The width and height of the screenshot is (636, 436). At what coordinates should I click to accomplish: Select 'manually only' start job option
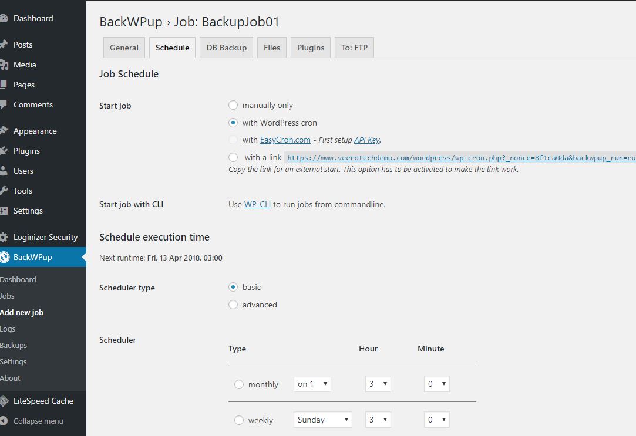[233, 106]
